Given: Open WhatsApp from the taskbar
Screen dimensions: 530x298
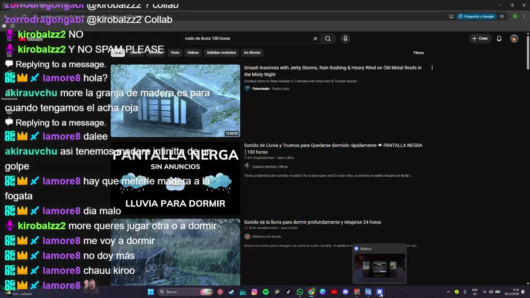Looking at the screenshot, I should click(300, 292).
